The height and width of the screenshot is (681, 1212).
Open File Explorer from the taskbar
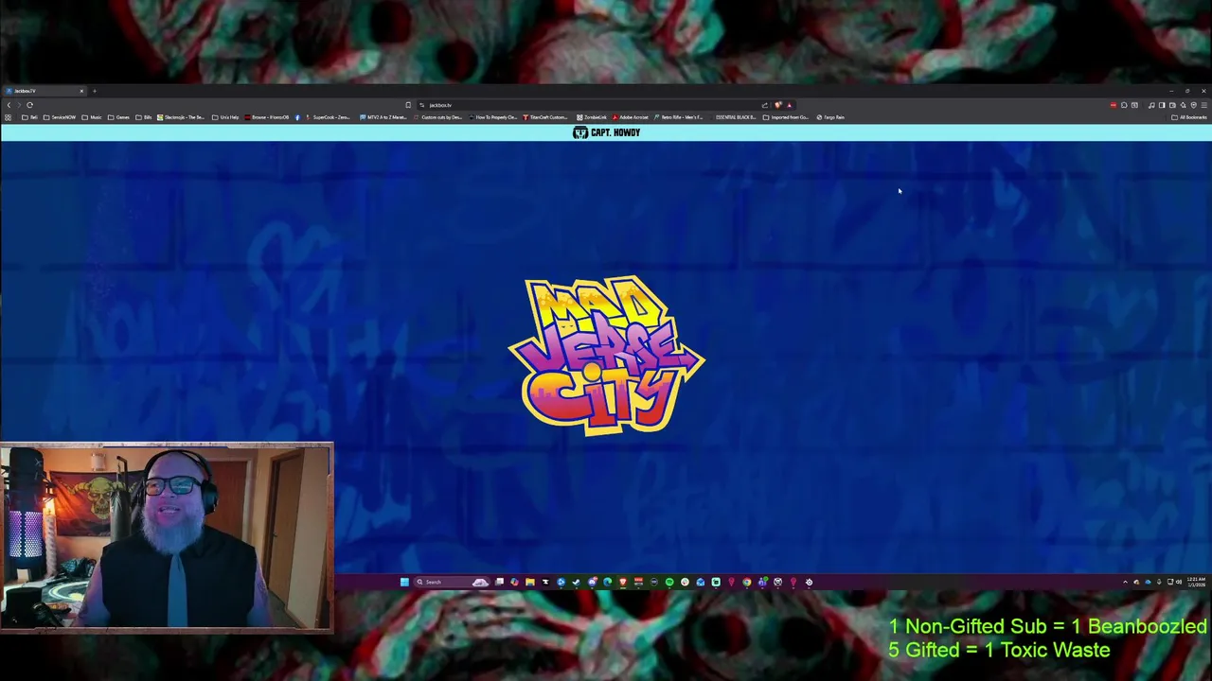[530, 582]
